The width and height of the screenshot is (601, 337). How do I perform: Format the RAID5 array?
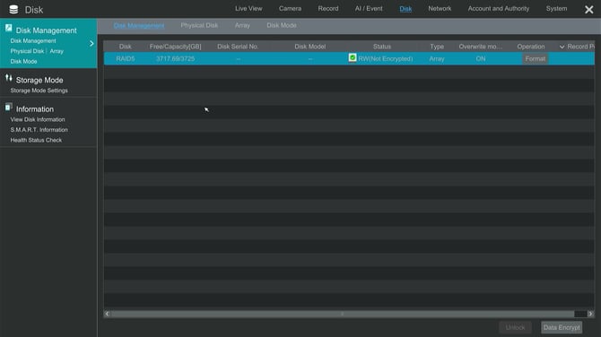click(536, 59)
